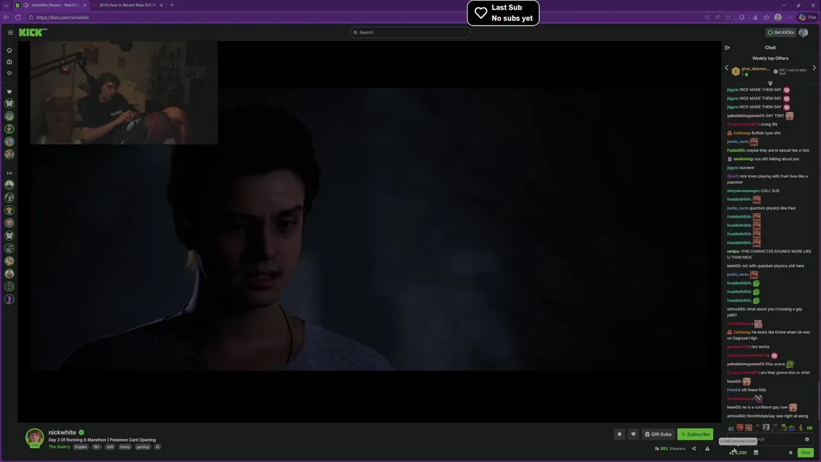Select the first quick emote under chat
821x462 pixels.
tap(732, 427)
